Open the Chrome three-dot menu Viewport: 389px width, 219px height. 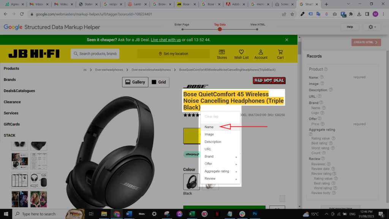tap(383, 14)
